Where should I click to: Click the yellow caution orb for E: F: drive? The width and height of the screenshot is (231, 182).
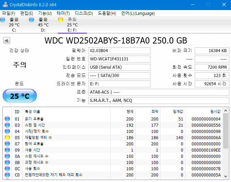coord(61,20)
